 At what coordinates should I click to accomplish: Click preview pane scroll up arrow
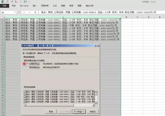96,92
